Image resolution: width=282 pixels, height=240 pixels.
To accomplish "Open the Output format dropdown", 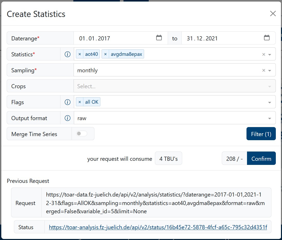I will pyautogui.click(x=270, y=118).
